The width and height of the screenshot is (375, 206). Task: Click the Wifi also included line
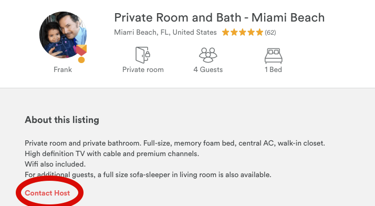point(55,164)
